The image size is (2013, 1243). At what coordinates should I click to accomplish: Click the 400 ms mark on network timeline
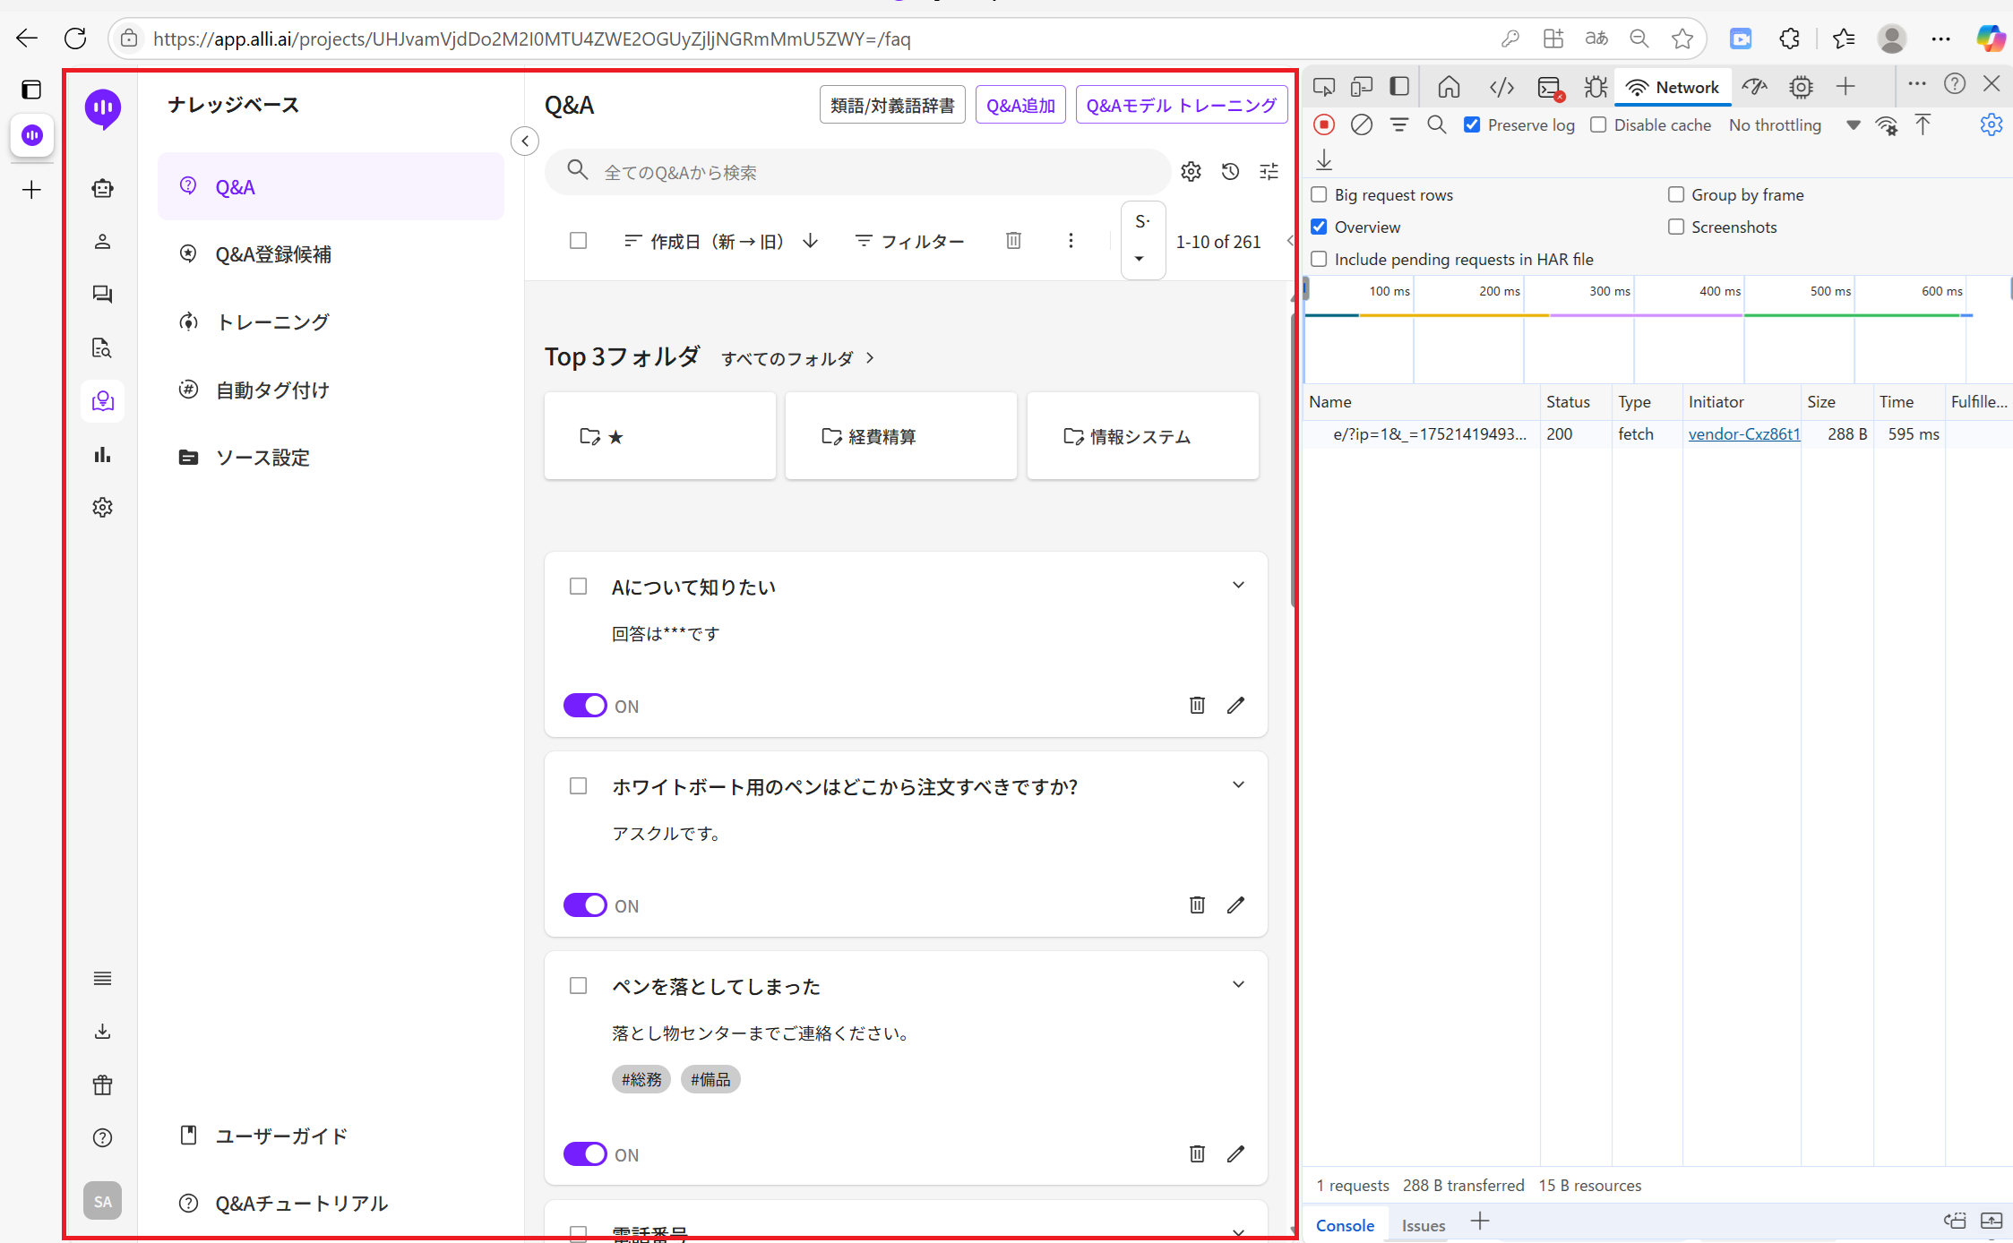click(1719, 292)
